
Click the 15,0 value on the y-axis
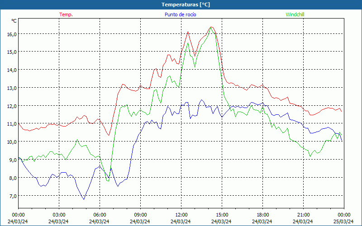point(12,52)
